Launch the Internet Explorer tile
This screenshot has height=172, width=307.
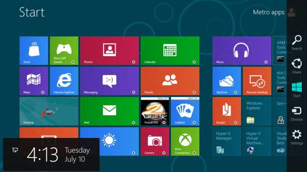[64, 81]
